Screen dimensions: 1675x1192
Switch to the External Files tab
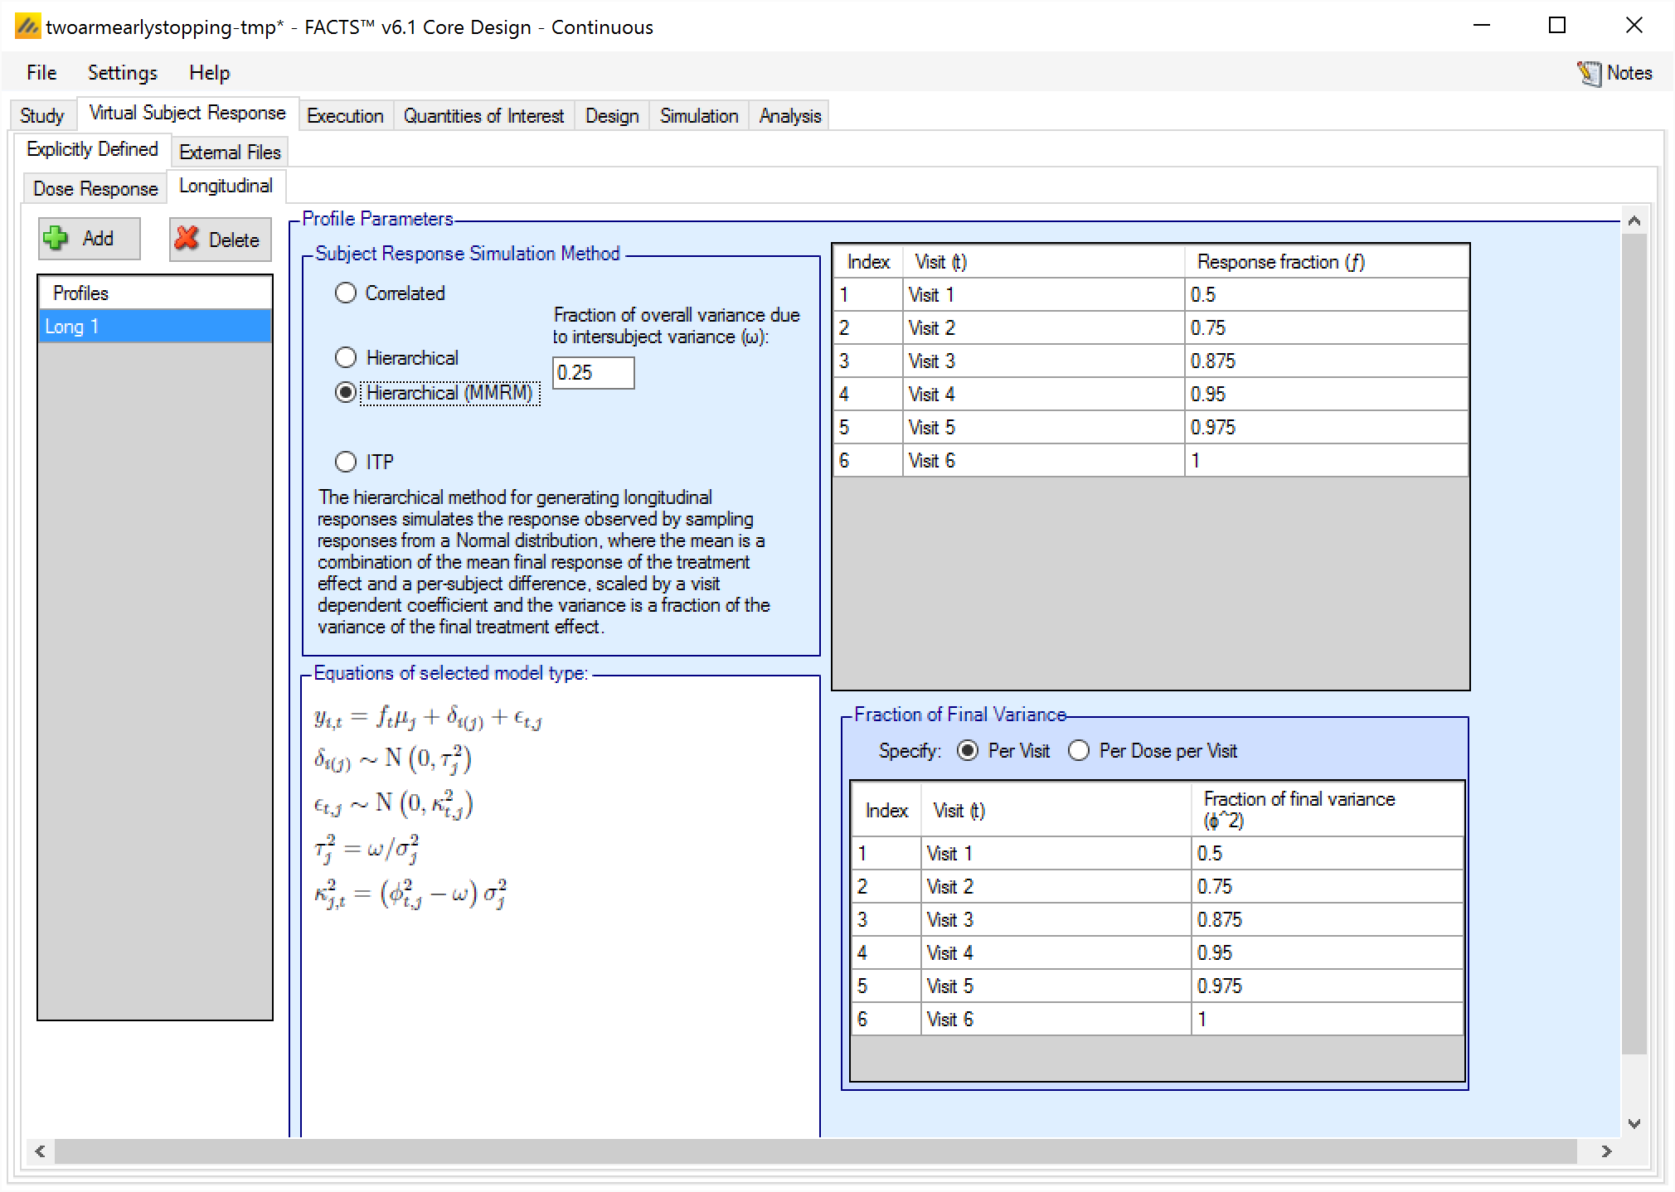(x=230, y=153)
